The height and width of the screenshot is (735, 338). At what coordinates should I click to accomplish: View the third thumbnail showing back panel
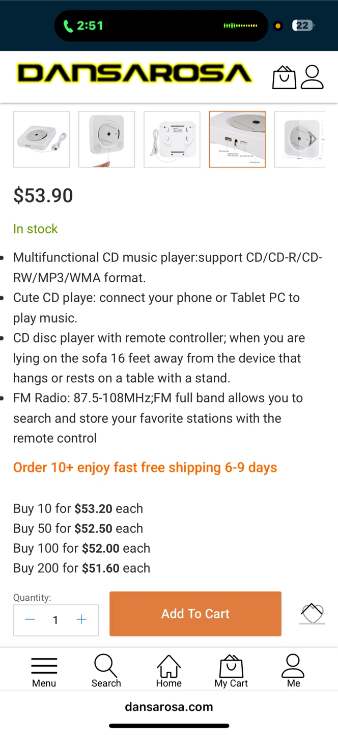tap(172, 139)
